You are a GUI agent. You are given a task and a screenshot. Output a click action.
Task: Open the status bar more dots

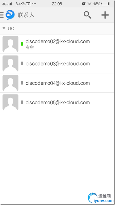(x=34, y=4)
